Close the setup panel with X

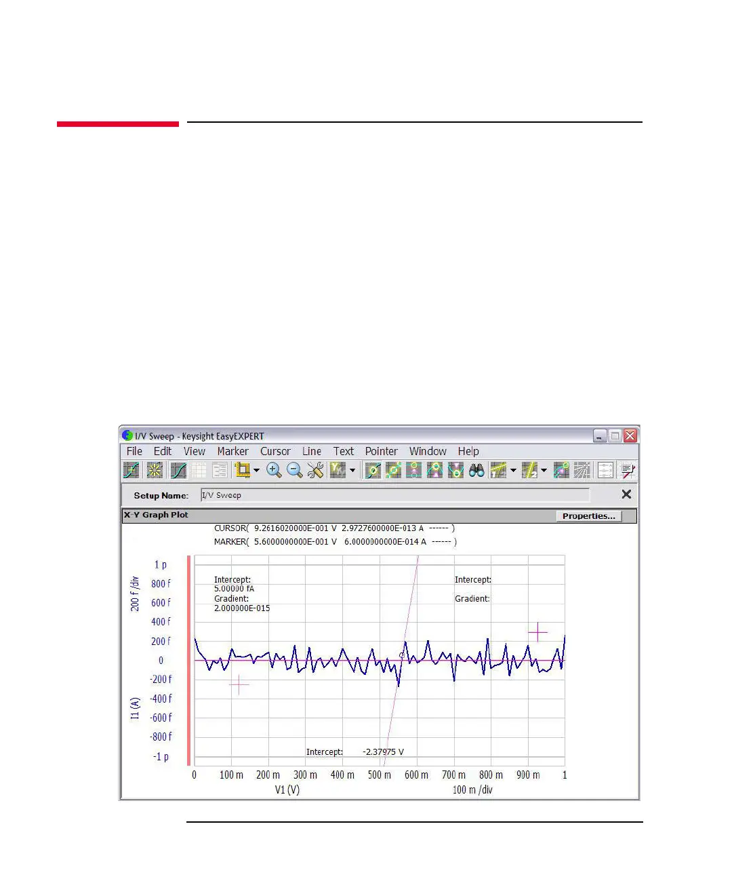click(x=626, y=494)
